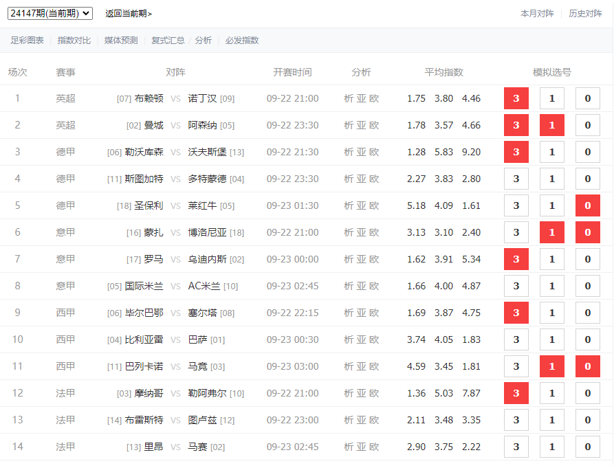The height and width of the screenshot is (468, 614).
Task: Toggle pick 3 for 勒沃库森 vs 沃夫斯堡
Action: (x=516, y=152)
